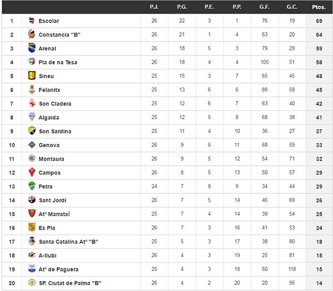Click the G.F. column header

click(264, 7)
